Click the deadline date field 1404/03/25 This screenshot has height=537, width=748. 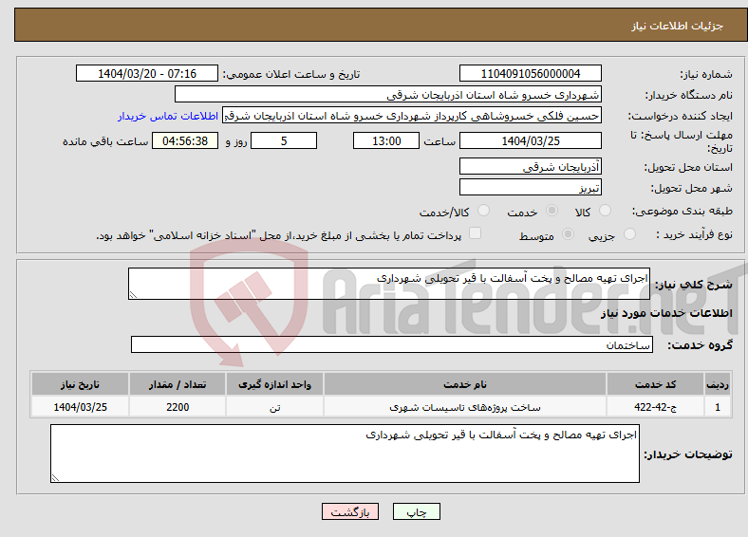[x=530, y=140]
